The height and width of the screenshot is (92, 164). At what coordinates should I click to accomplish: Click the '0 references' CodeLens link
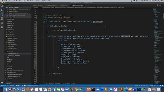(48, 20)
